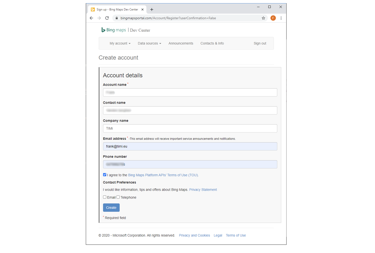Uncheck the Terms of Use agreement checkbox
Image resolution: width=375 pixels, height=253 pixels.
point(105,175)
